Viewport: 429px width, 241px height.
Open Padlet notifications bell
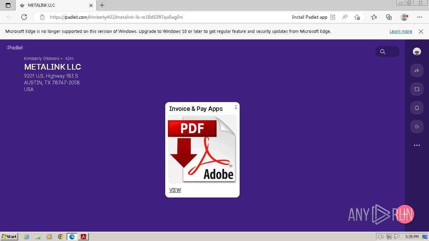pyautogui.click(x=417, y=108)
